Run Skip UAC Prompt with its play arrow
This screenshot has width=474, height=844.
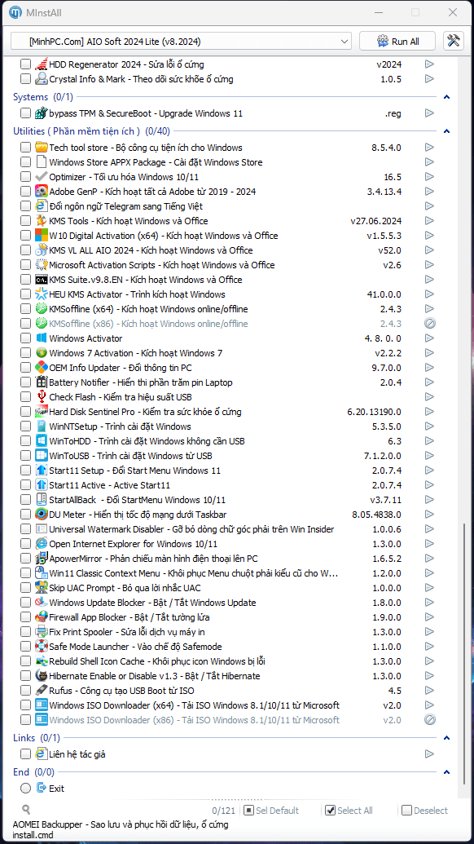coord(429,588)
